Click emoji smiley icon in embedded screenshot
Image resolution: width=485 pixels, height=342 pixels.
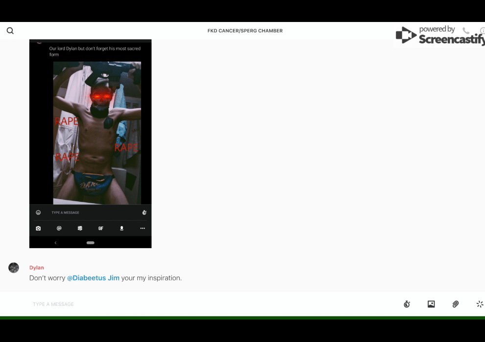38,213
